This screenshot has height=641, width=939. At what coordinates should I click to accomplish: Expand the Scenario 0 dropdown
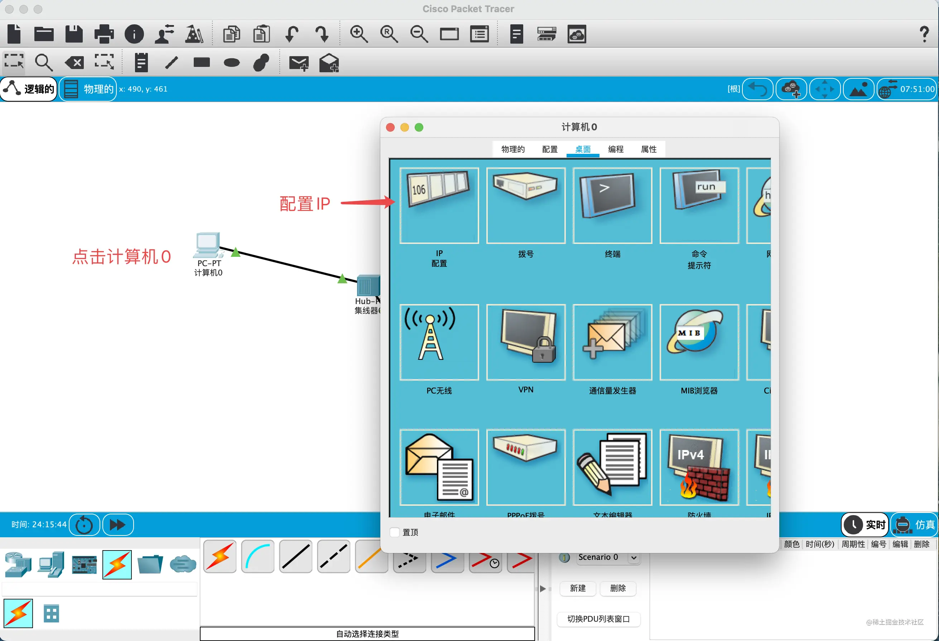click(x=634, y=557)
